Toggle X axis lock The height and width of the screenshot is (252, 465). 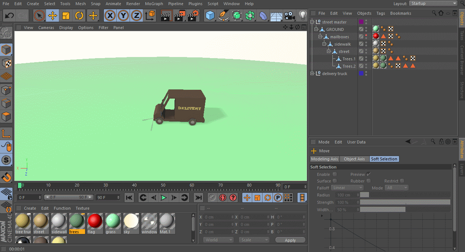[110, 15]
